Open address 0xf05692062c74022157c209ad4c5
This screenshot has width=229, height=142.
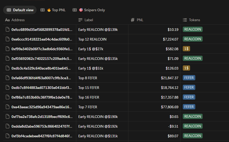tap(42, 59)
